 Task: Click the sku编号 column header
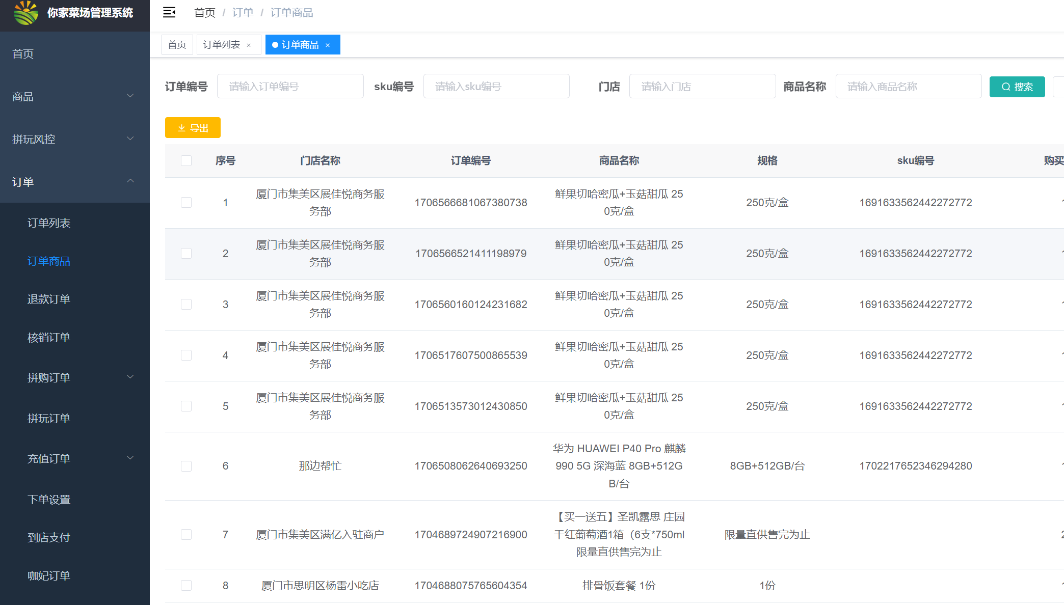click(916, 161)
